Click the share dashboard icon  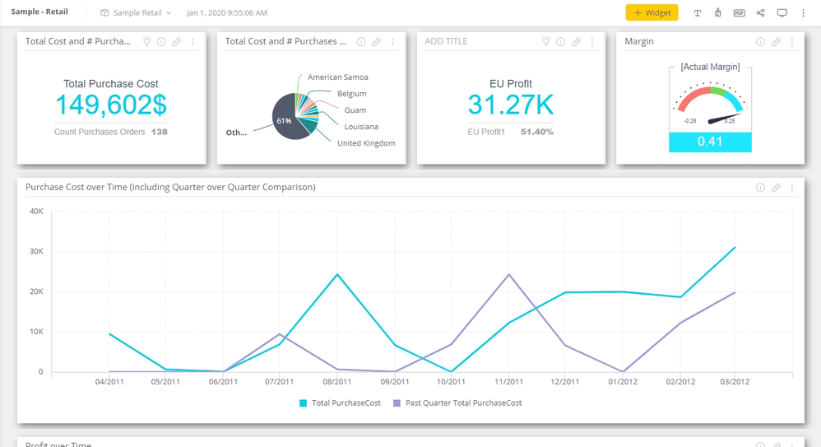pos(760,13)
